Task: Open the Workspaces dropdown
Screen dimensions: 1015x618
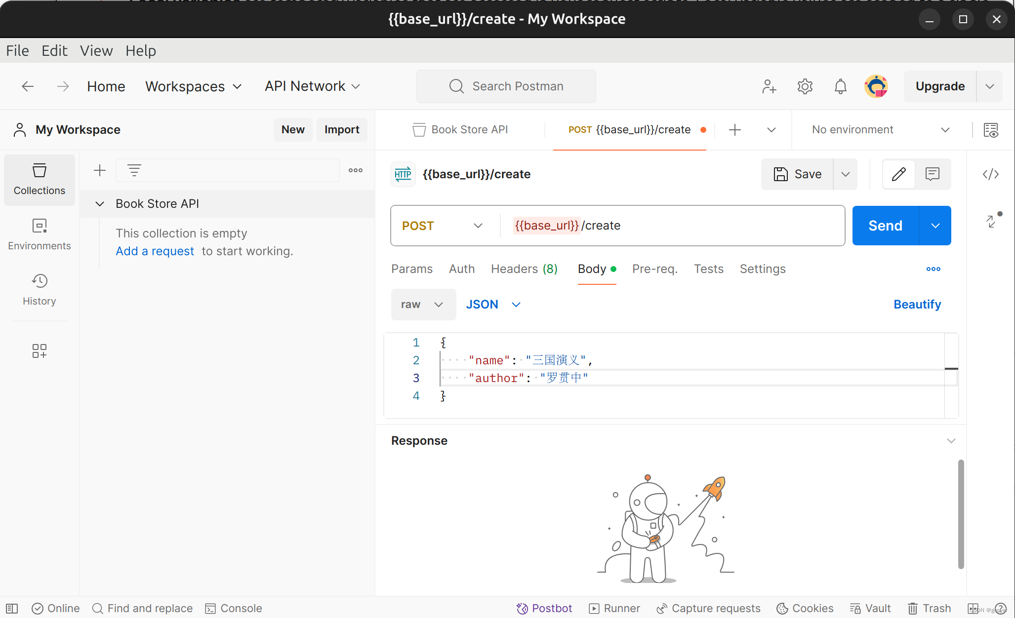Action: pyautogui.click(x=194, y=86)
